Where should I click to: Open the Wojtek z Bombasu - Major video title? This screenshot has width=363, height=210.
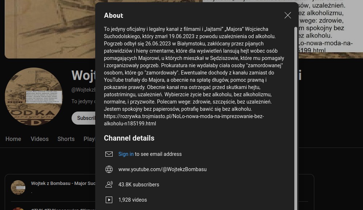click(x=64, y=183)
